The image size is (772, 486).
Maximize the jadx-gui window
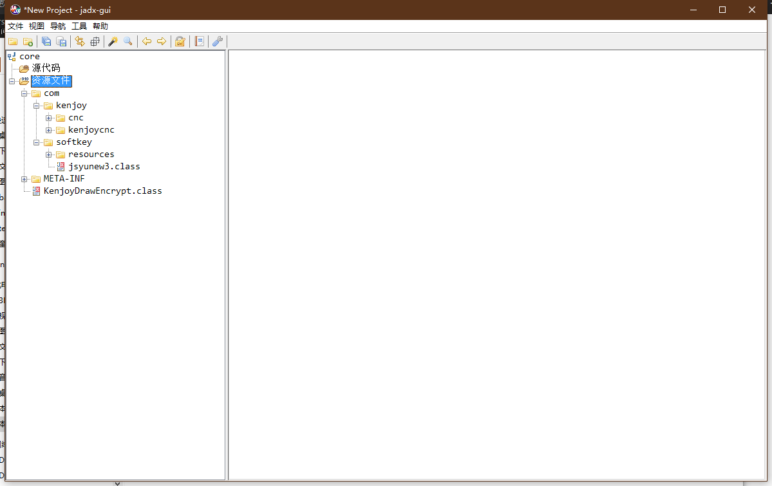[722, 10]
